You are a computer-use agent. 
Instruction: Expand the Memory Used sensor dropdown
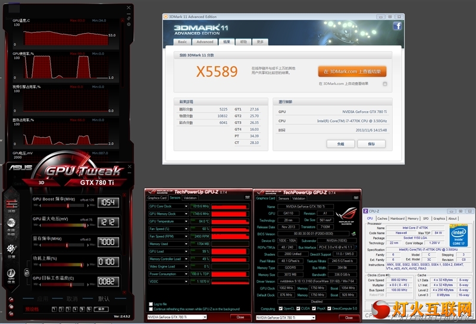coord(186,244)
